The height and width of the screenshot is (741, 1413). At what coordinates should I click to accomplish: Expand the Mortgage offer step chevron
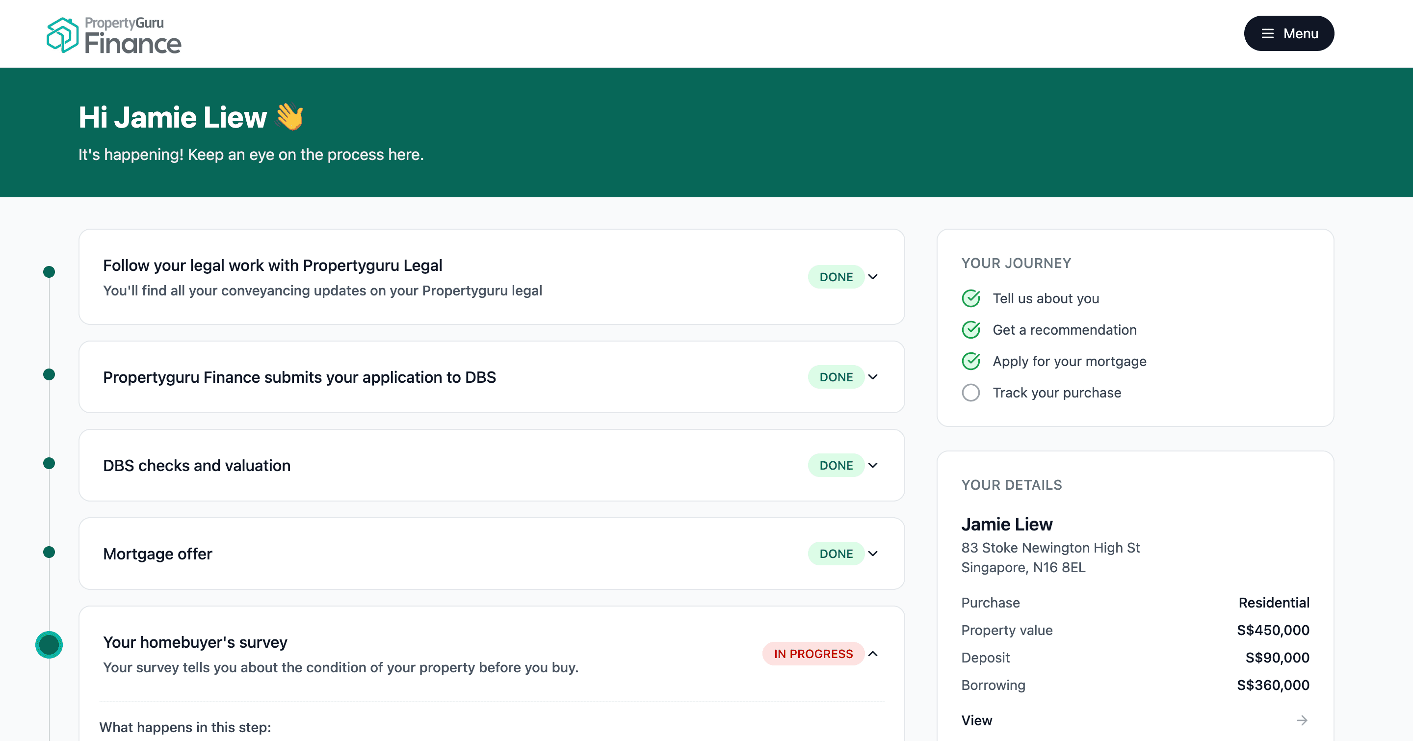tap(873, 554)
